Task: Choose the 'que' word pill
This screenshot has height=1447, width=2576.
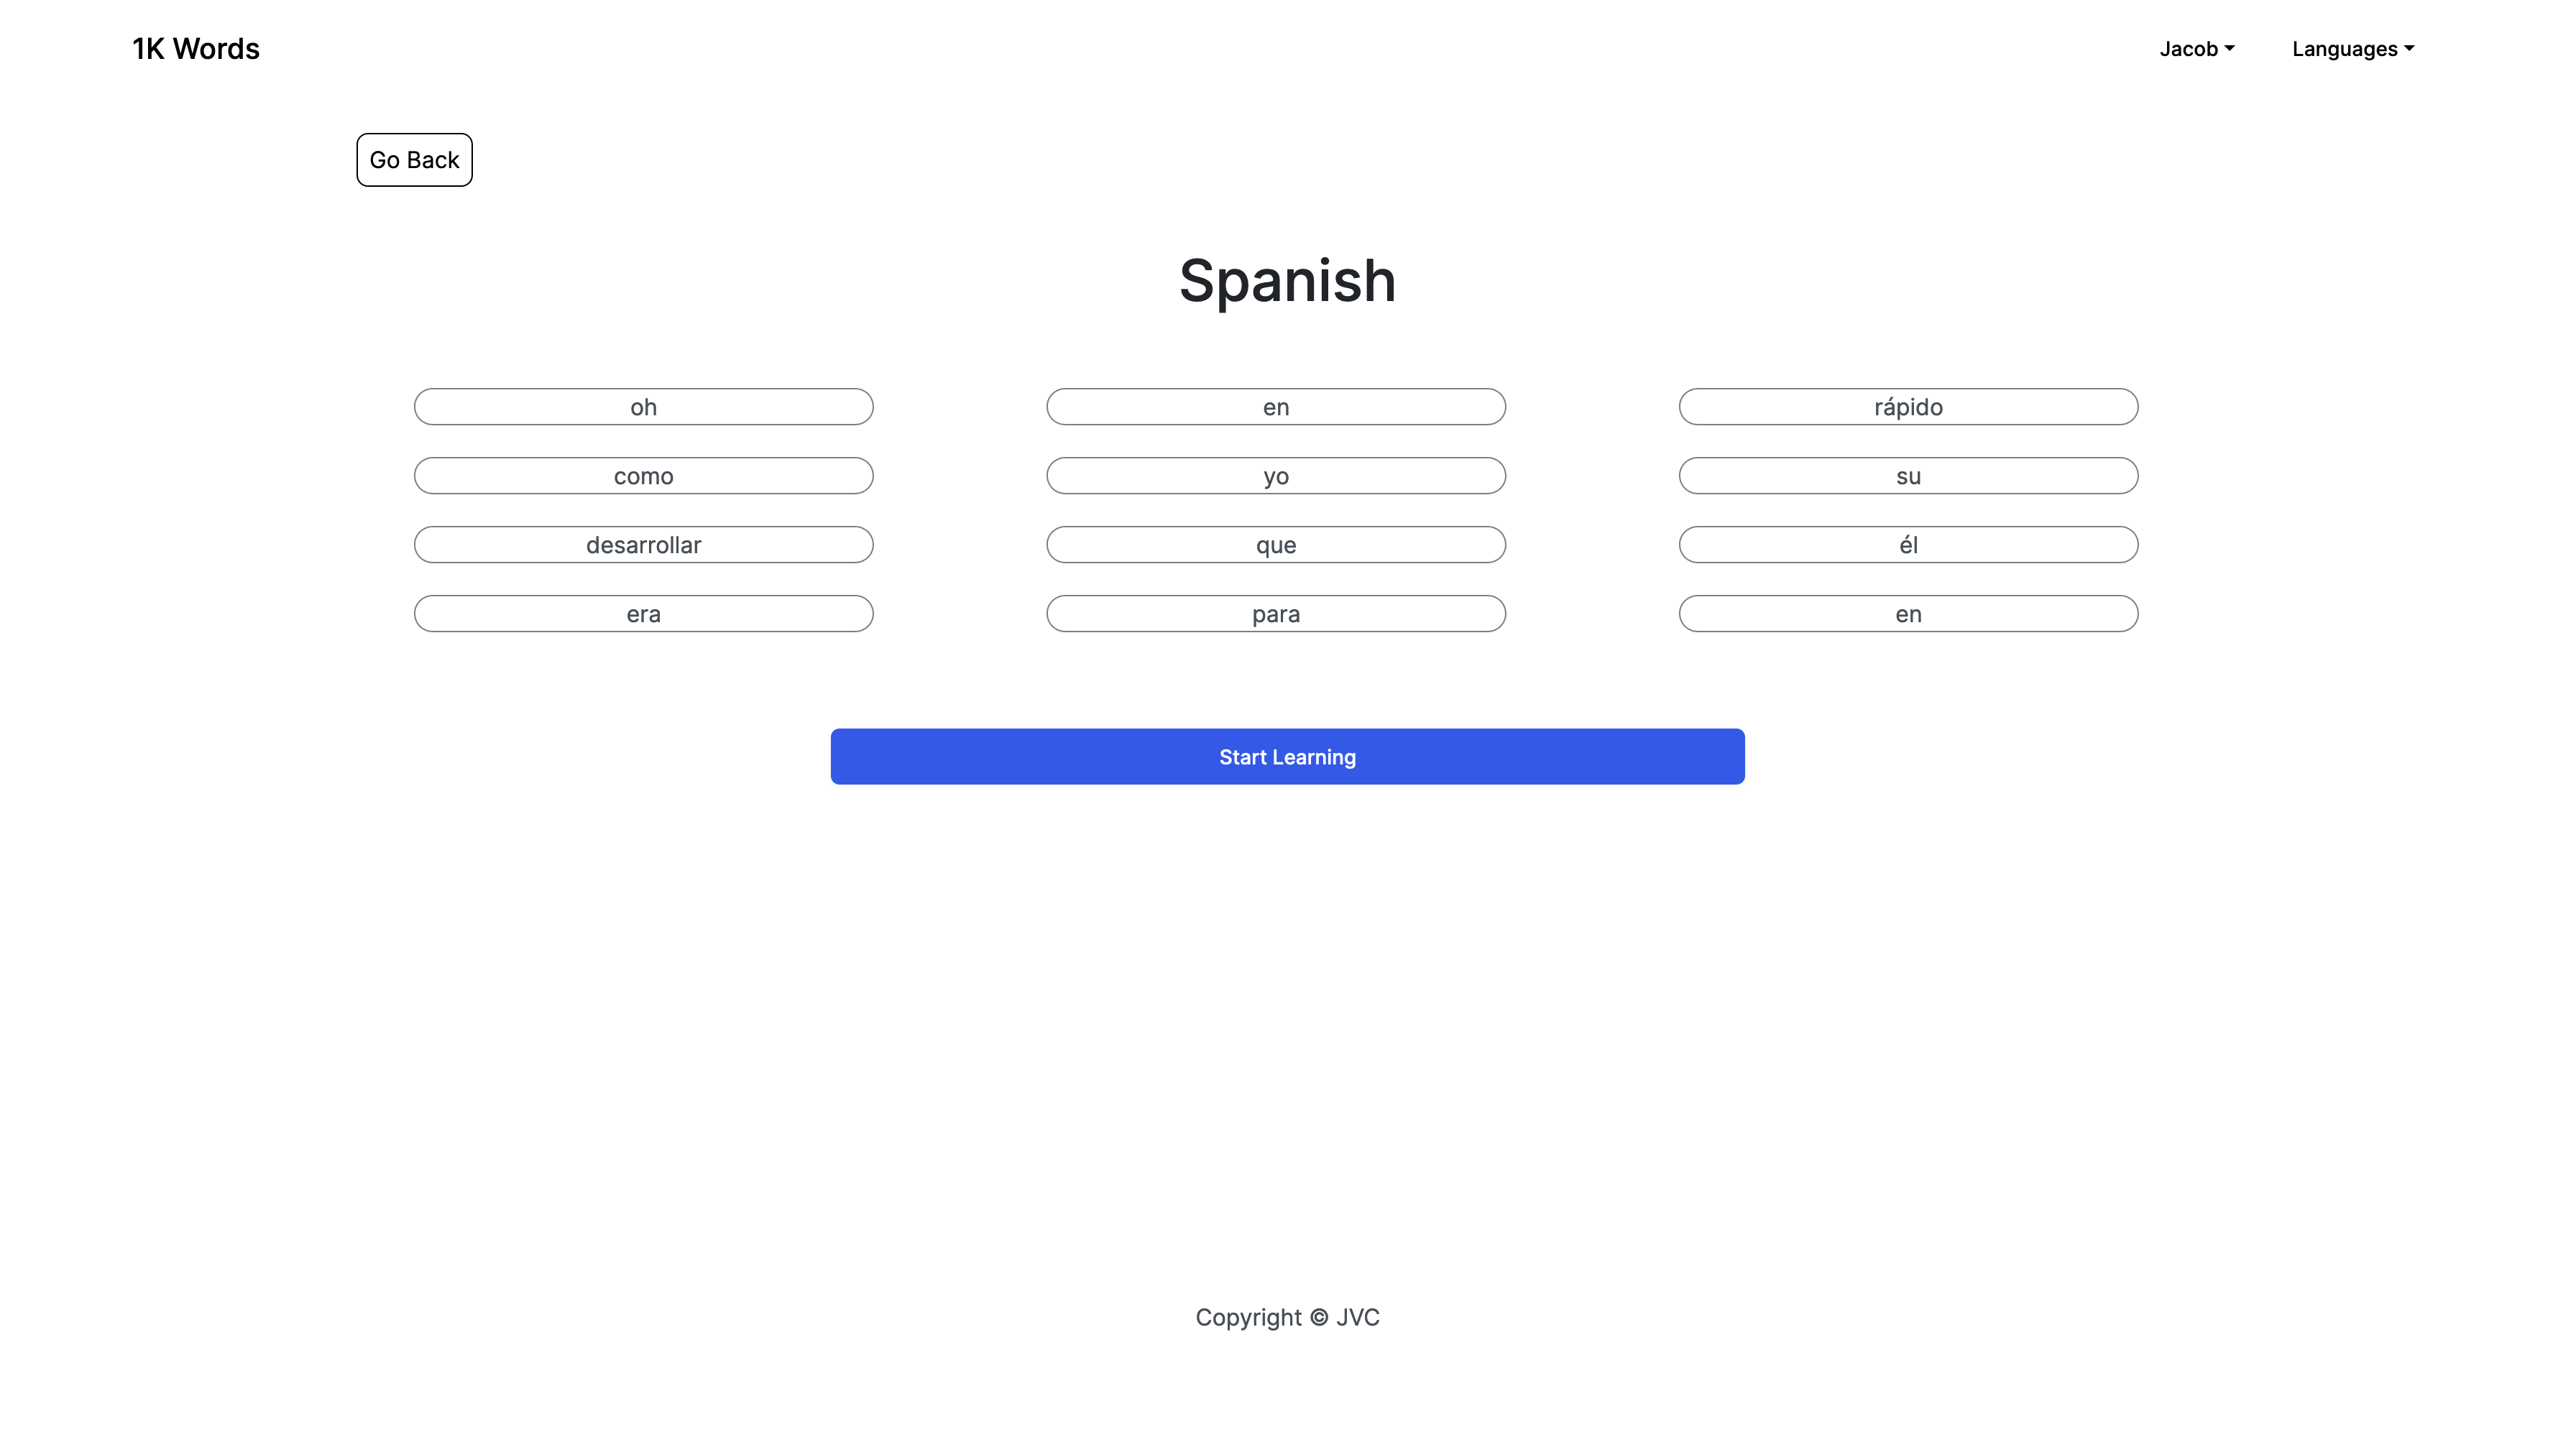Action: point(1275,545)
